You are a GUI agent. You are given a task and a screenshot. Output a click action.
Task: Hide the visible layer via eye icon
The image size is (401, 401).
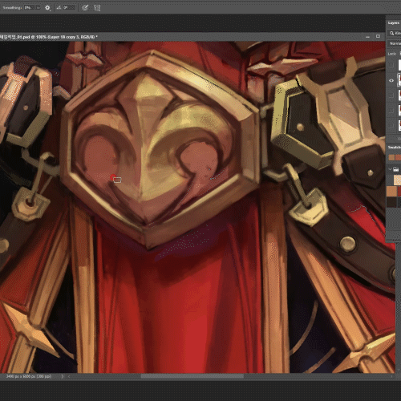(x=391, y=80)
